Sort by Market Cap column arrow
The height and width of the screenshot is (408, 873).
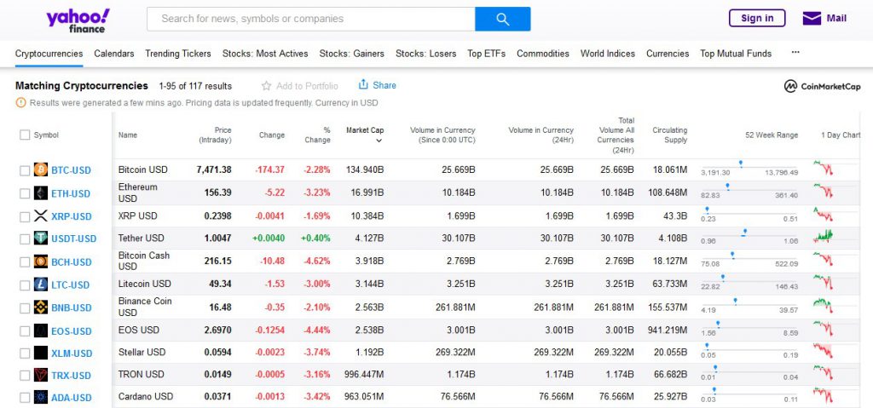point(379,141)
